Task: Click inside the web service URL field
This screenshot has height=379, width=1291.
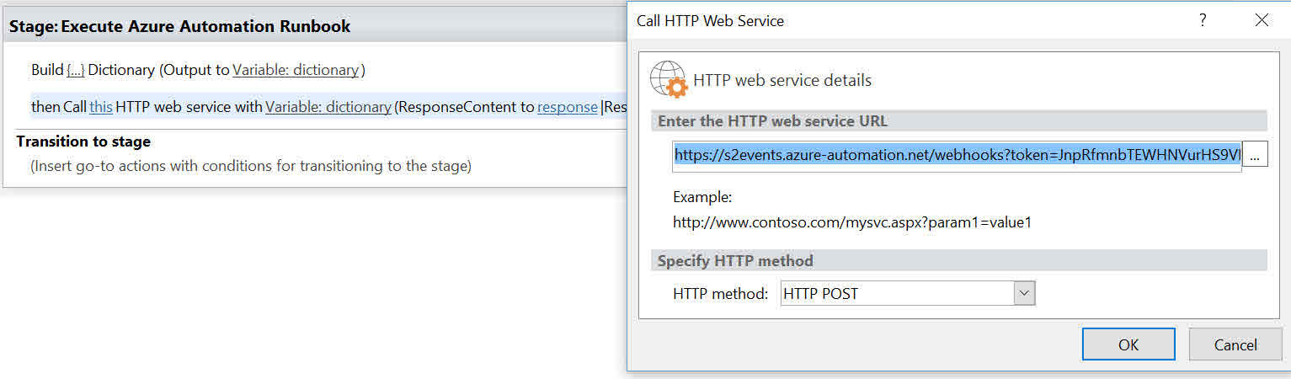Action: click(956, 156)
